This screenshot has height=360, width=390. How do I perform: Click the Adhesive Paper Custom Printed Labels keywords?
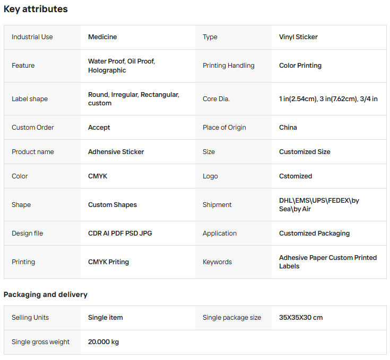(x=327, y=262)
